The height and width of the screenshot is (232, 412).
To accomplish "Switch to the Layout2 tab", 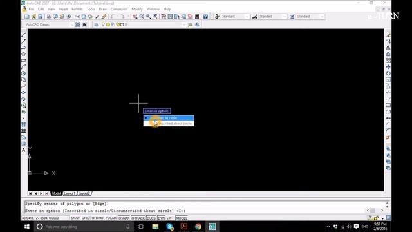I will click(84, 193).
